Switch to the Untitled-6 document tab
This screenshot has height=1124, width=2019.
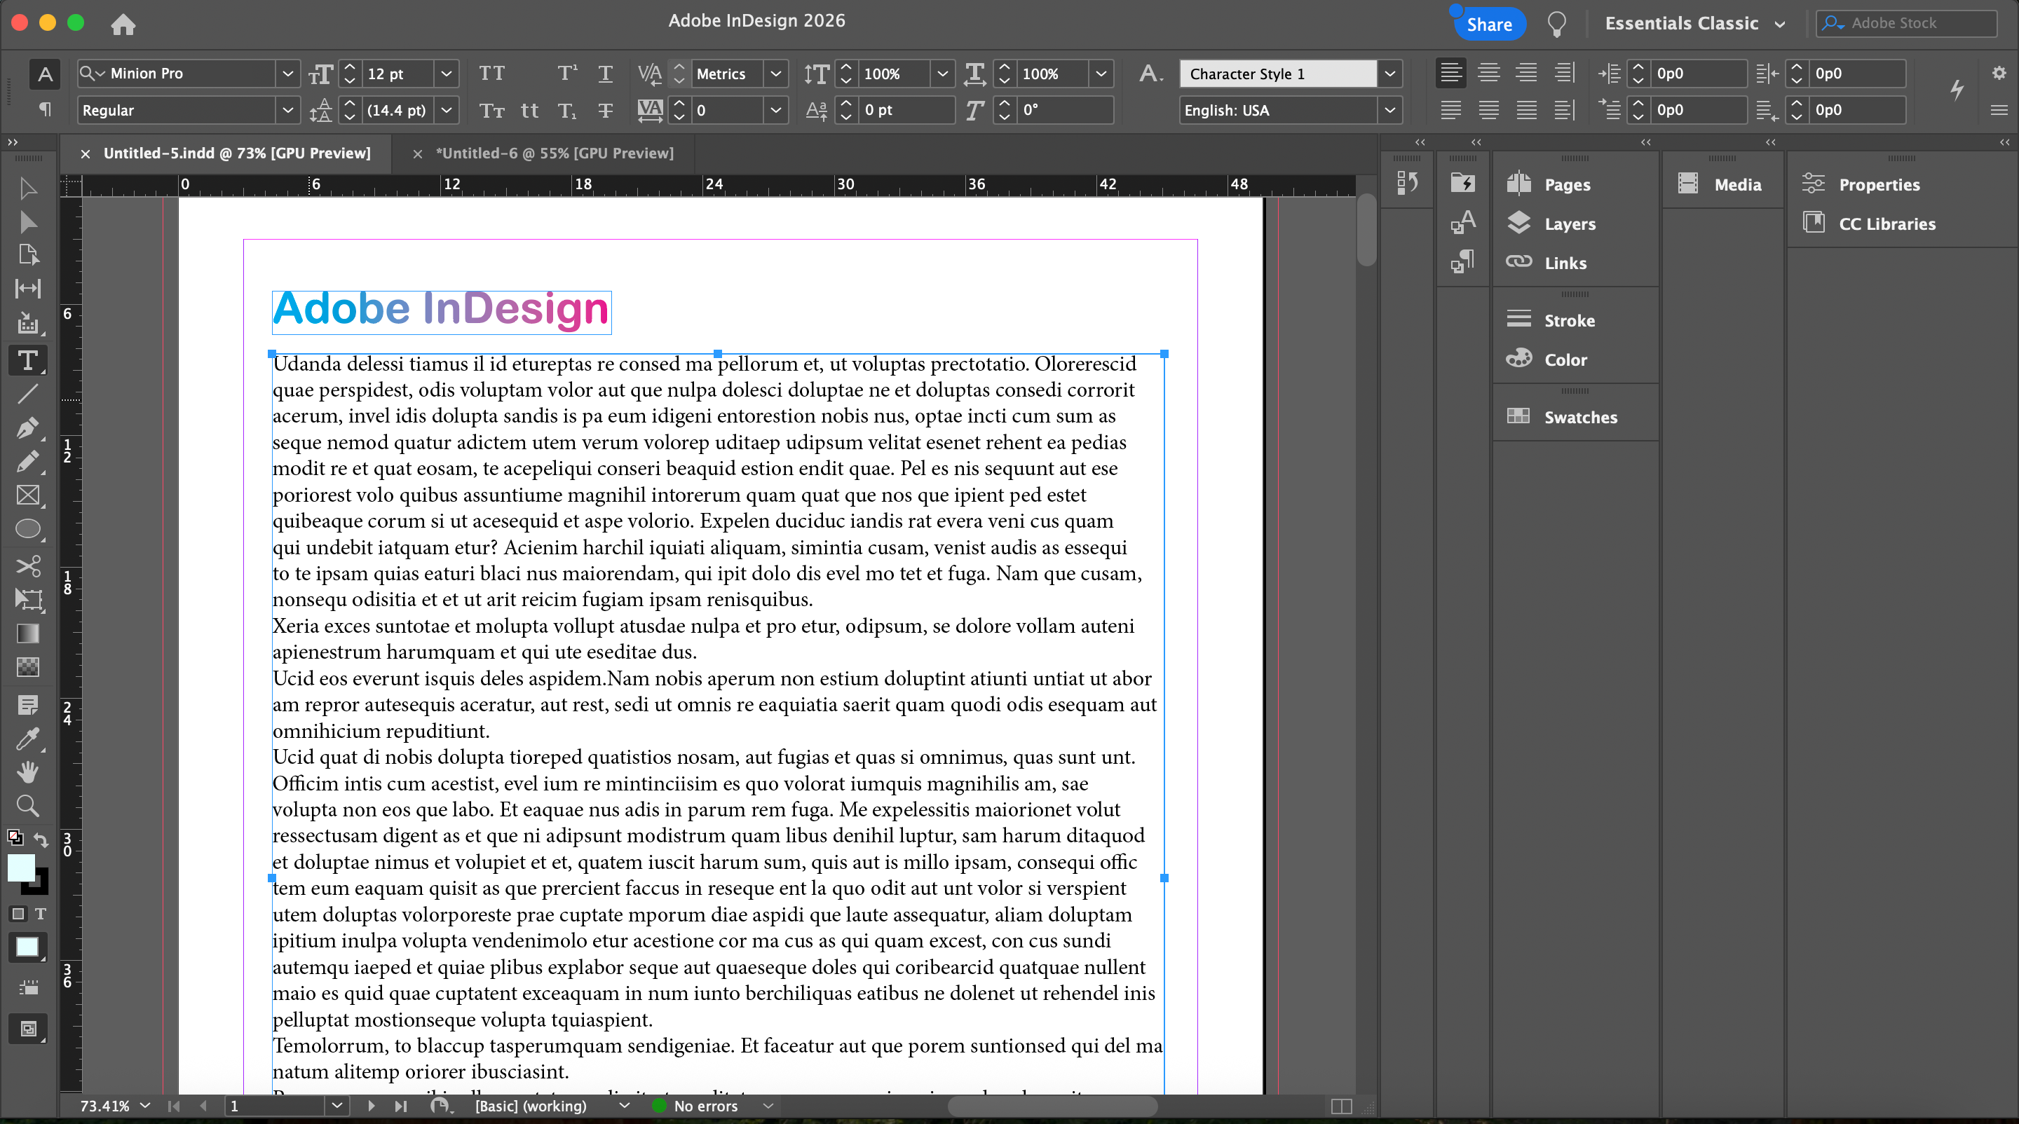click(x=554, y=153)
